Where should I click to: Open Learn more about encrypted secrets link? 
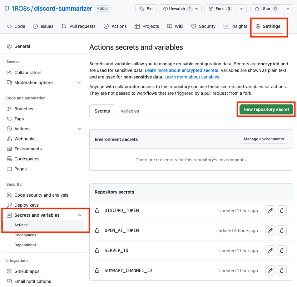[x=181, y=70]
